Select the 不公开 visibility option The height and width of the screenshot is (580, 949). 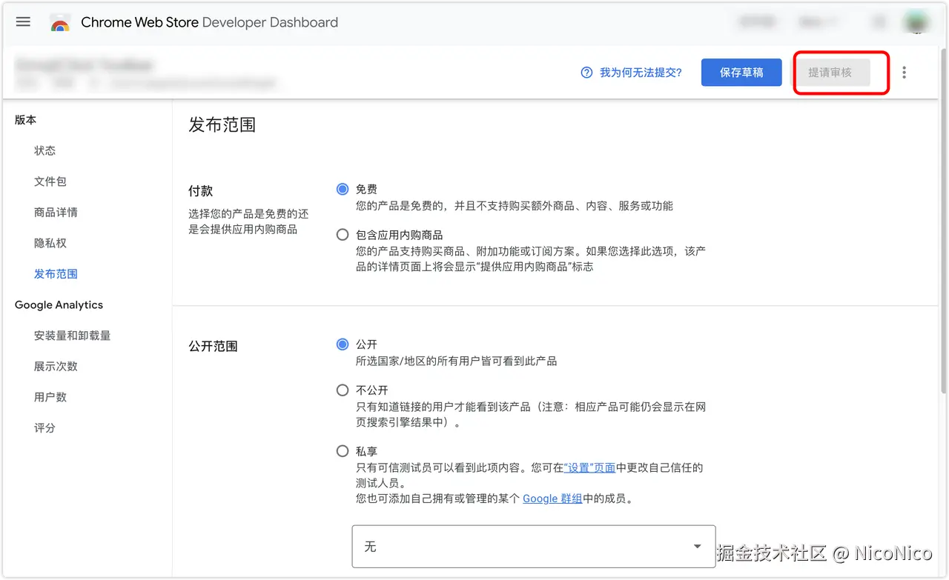click(342, 390)
